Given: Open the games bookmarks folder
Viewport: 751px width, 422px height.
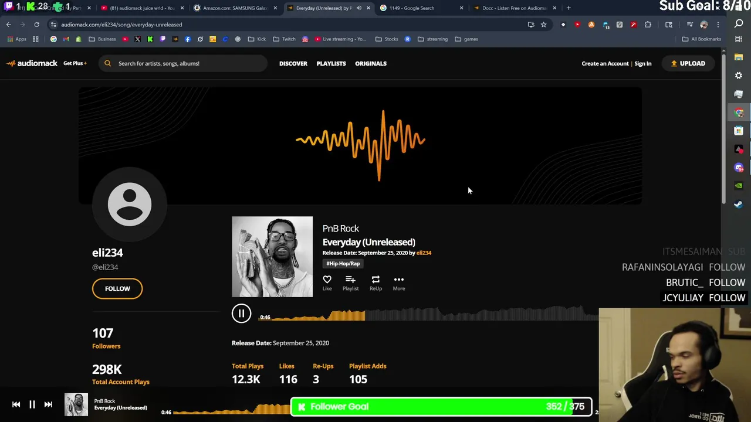Looking at the screenshot, I should click(x=466, y=39).
